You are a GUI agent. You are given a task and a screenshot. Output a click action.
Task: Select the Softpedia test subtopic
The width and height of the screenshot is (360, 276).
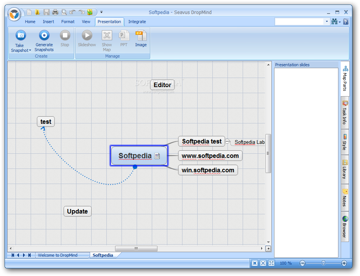[x=202, y=141]
